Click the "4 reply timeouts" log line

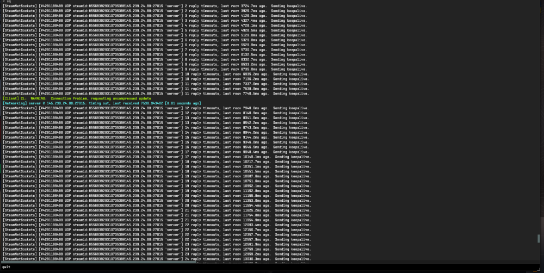pos(154,26)
